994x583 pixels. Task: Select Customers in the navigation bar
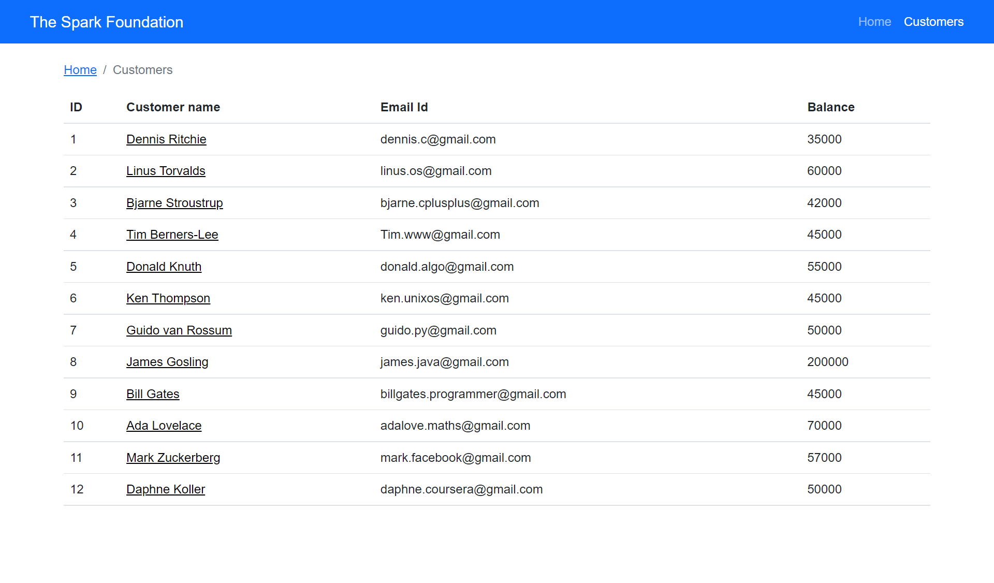[934, 22]
